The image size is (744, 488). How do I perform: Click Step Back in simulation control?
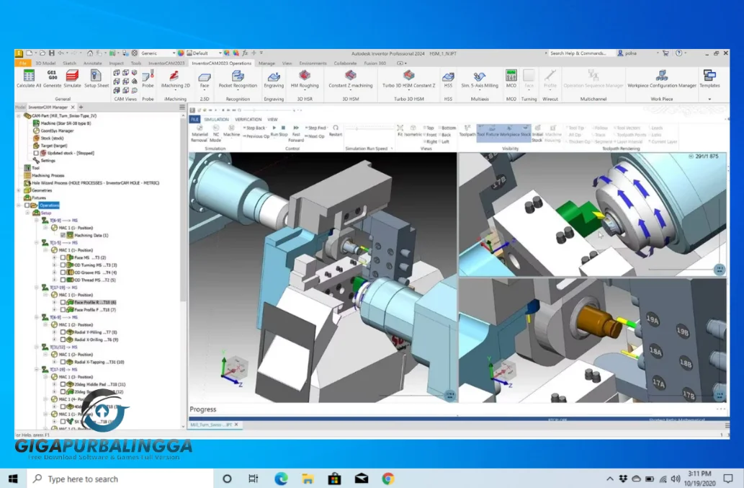pos(254,128)
